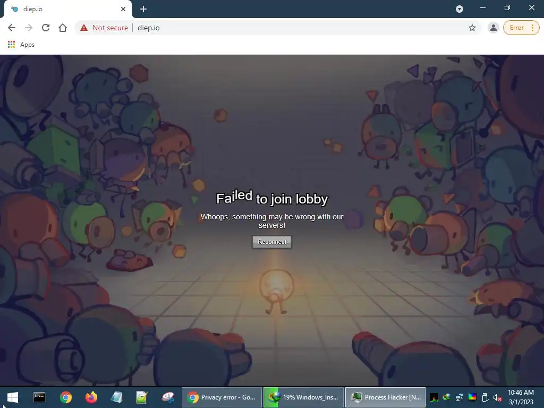Switch to Process Hacker window

pos(386,397)
